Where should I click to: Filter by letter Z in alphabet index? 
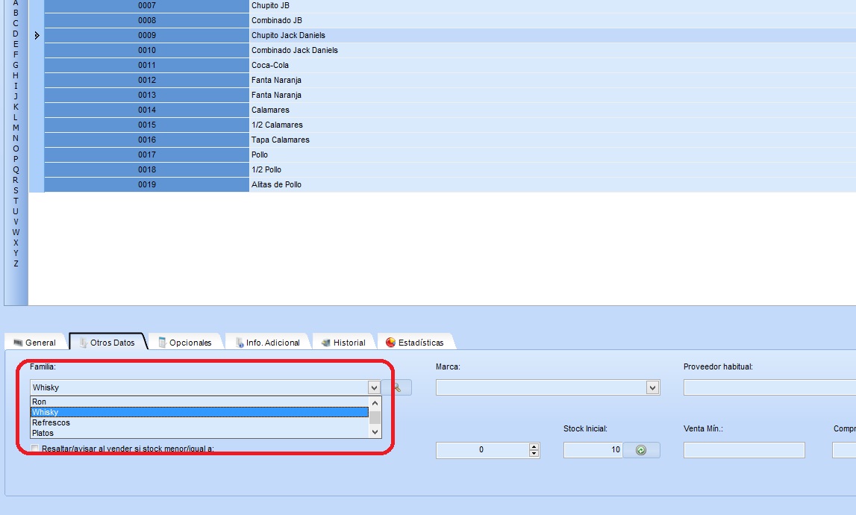[16, 263]
